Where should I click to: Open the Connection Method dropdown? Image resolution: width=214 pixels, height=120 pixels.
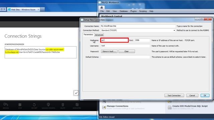point(174,30)
